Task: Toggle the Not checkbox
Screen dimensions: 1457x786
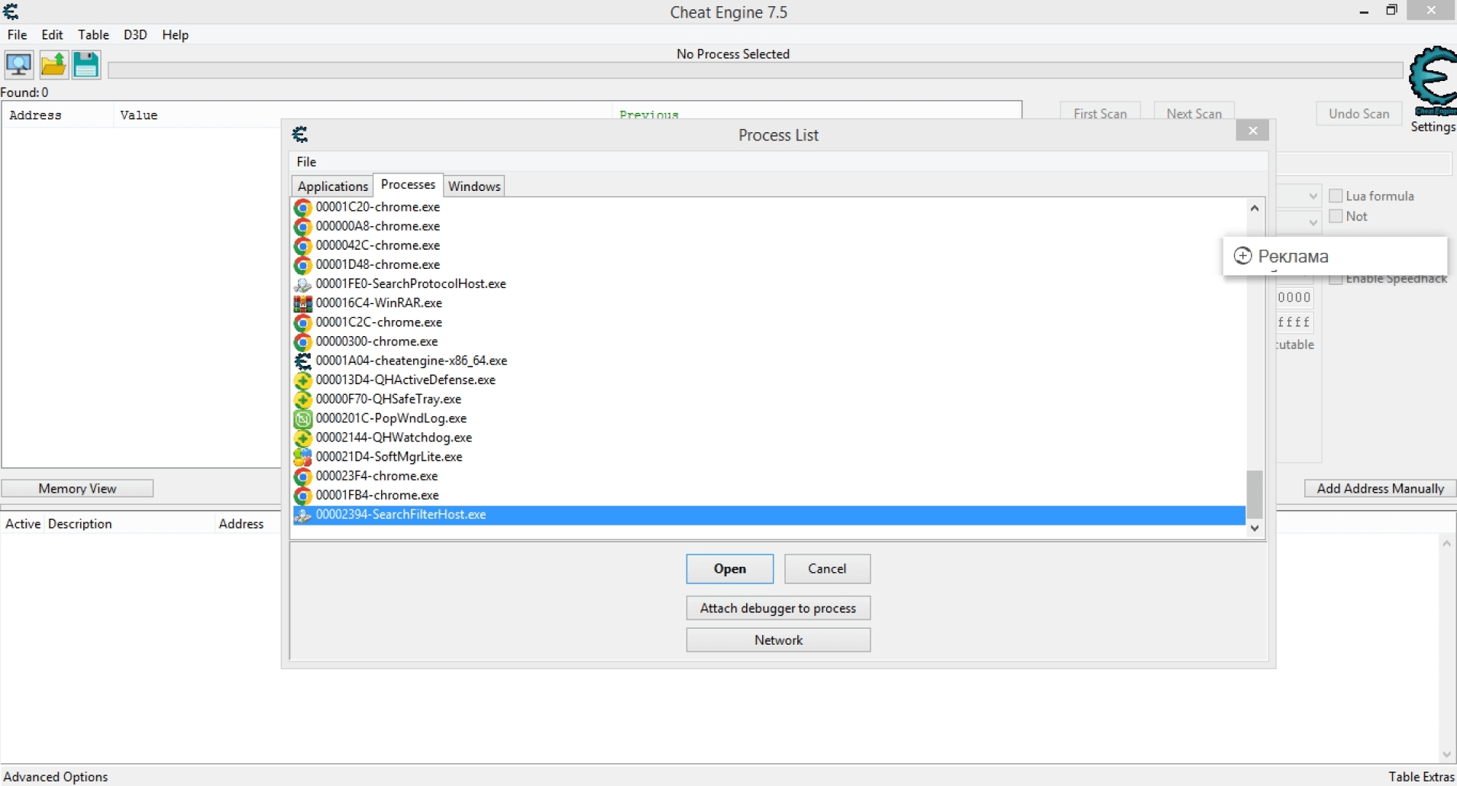Action: coord(1336,217)
